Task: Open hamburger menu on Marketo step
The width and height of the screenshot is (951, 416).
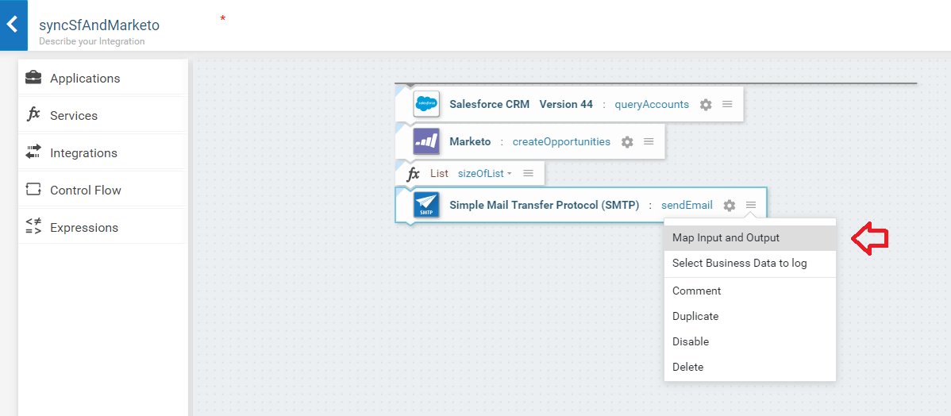Action: [649, 141]
